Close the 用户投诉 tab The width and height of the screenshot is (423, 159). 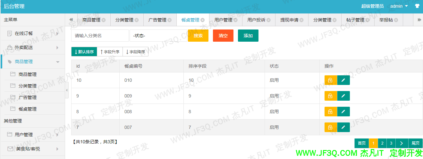pyautogui.click(x=268, y=20)
